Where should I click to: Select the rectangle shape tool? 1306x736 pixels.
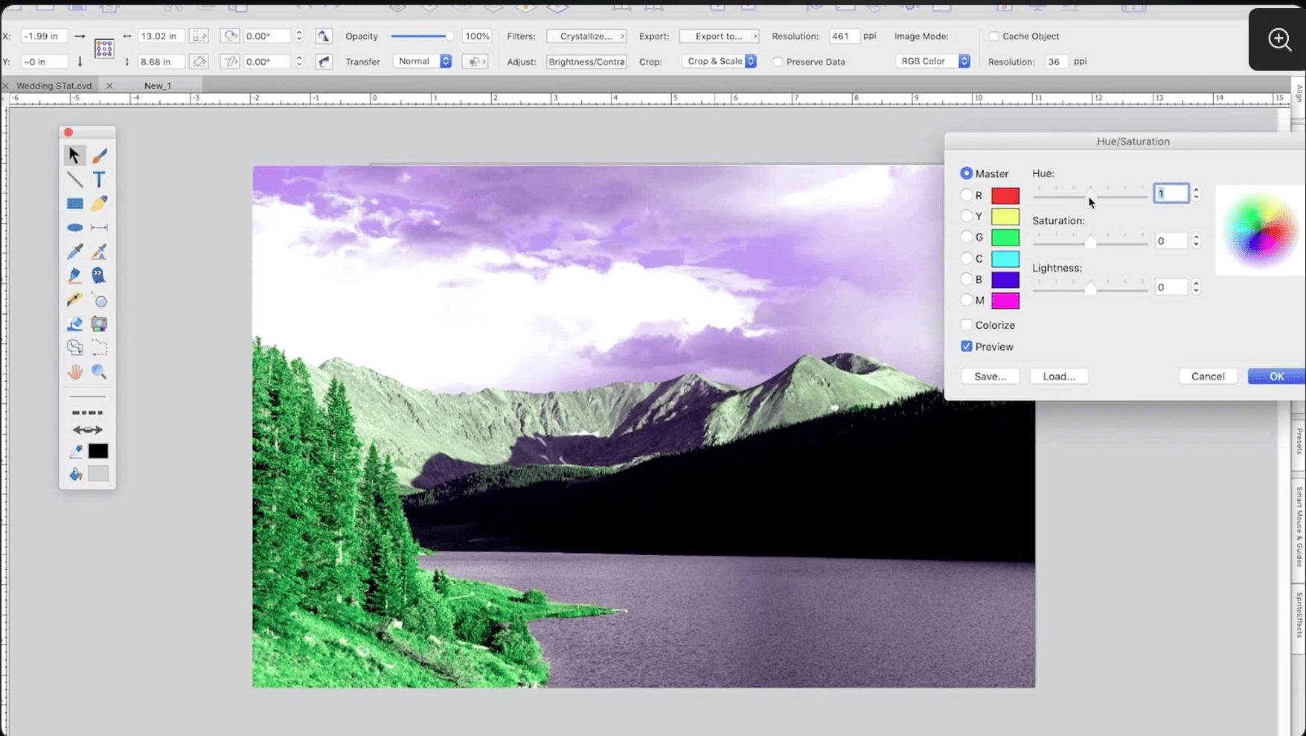coord(74,203)
